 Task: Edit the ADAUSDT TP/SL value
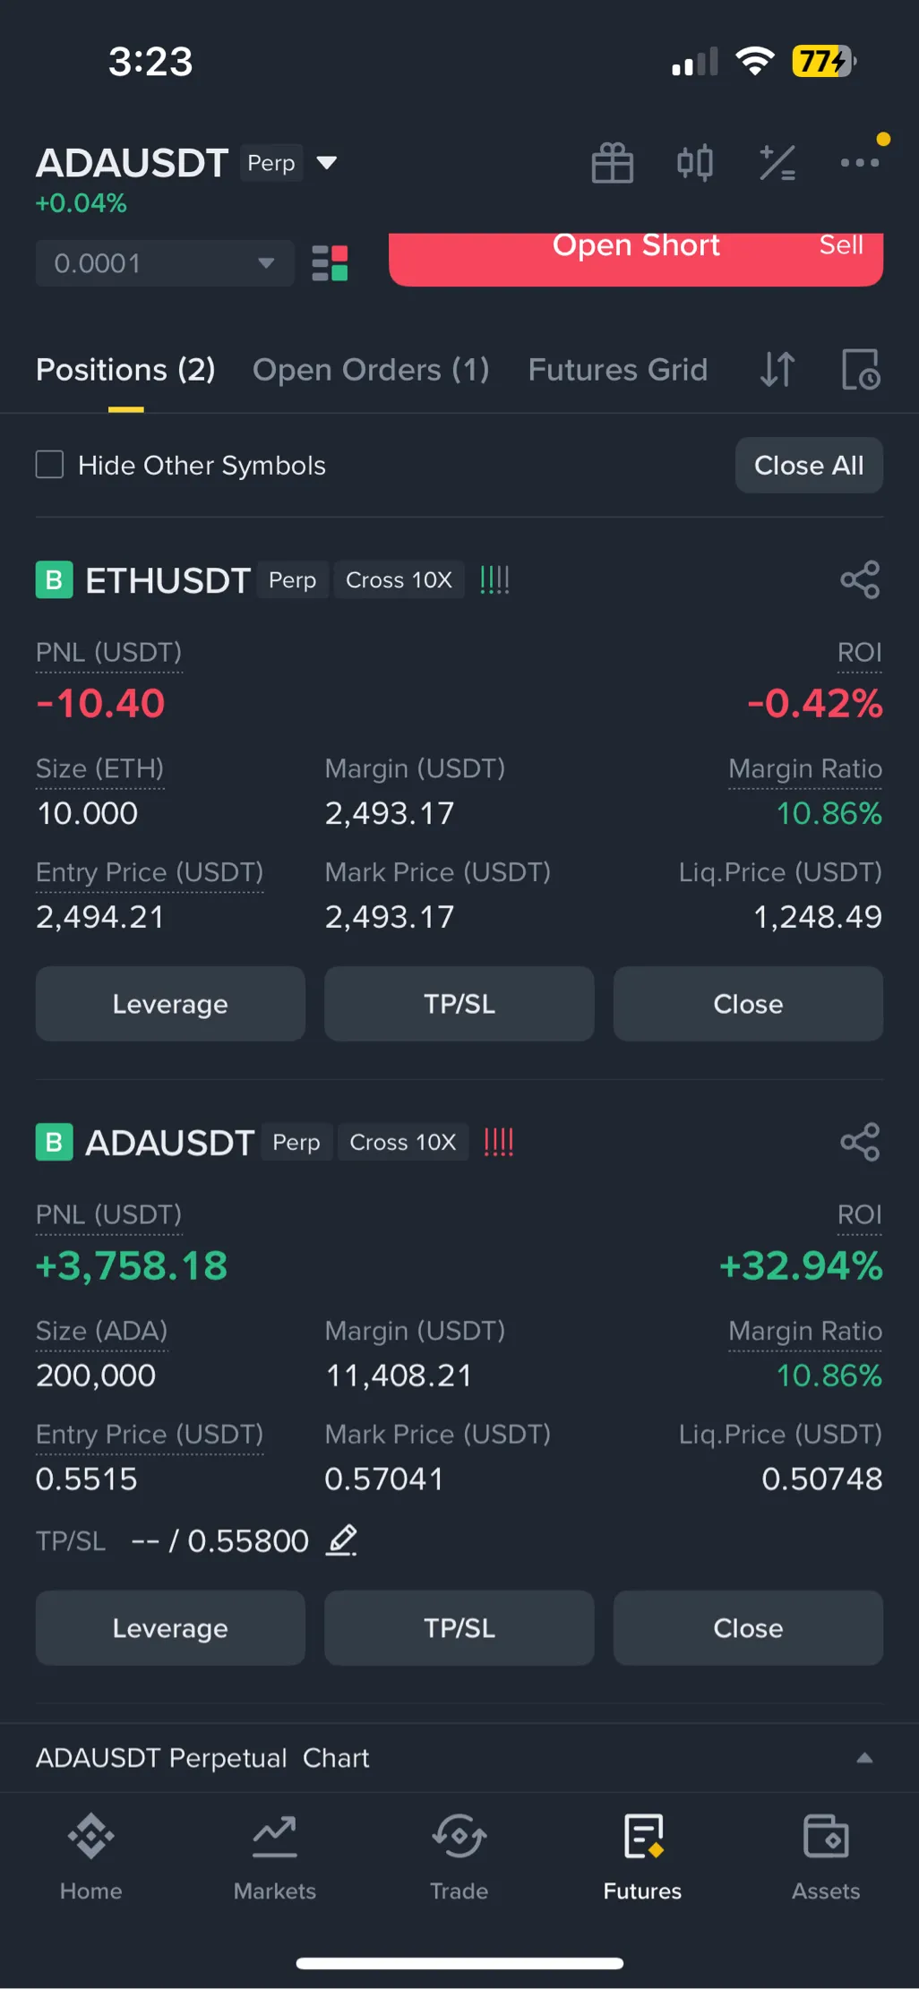point(341,1540)
